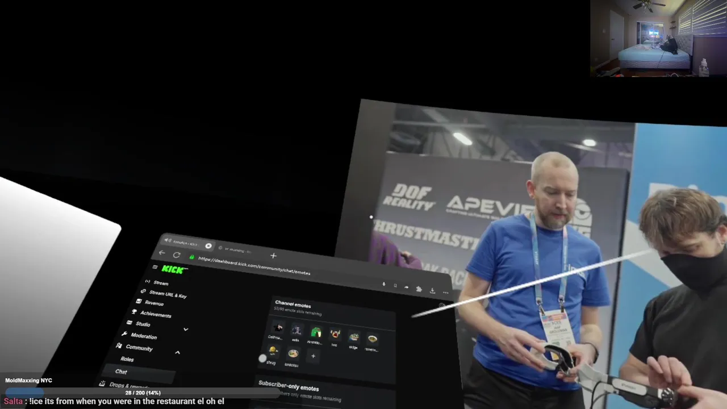Open Stream URL & Key page
This screenshot has height=409, width=727.
coord(164,293)
